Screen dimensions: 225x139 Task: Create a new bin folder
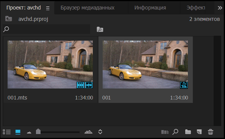pyautogui.click(x=188, y=132)
